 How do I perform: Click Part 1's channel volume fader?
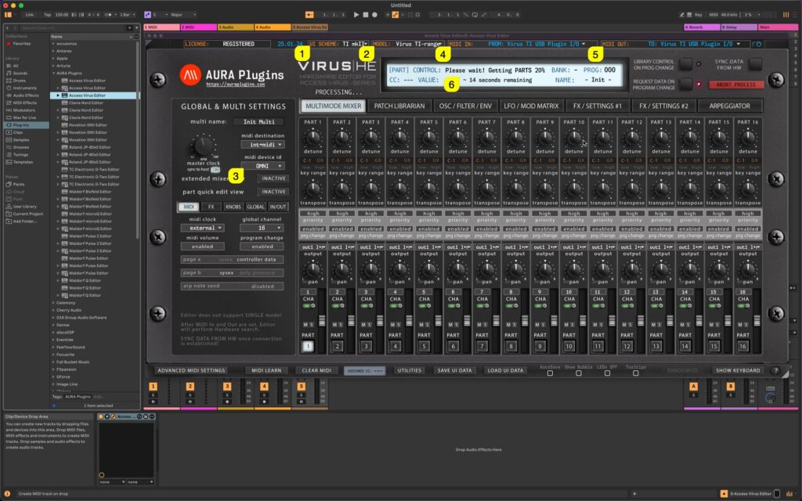pyautogui.click(x=323, y=319)
